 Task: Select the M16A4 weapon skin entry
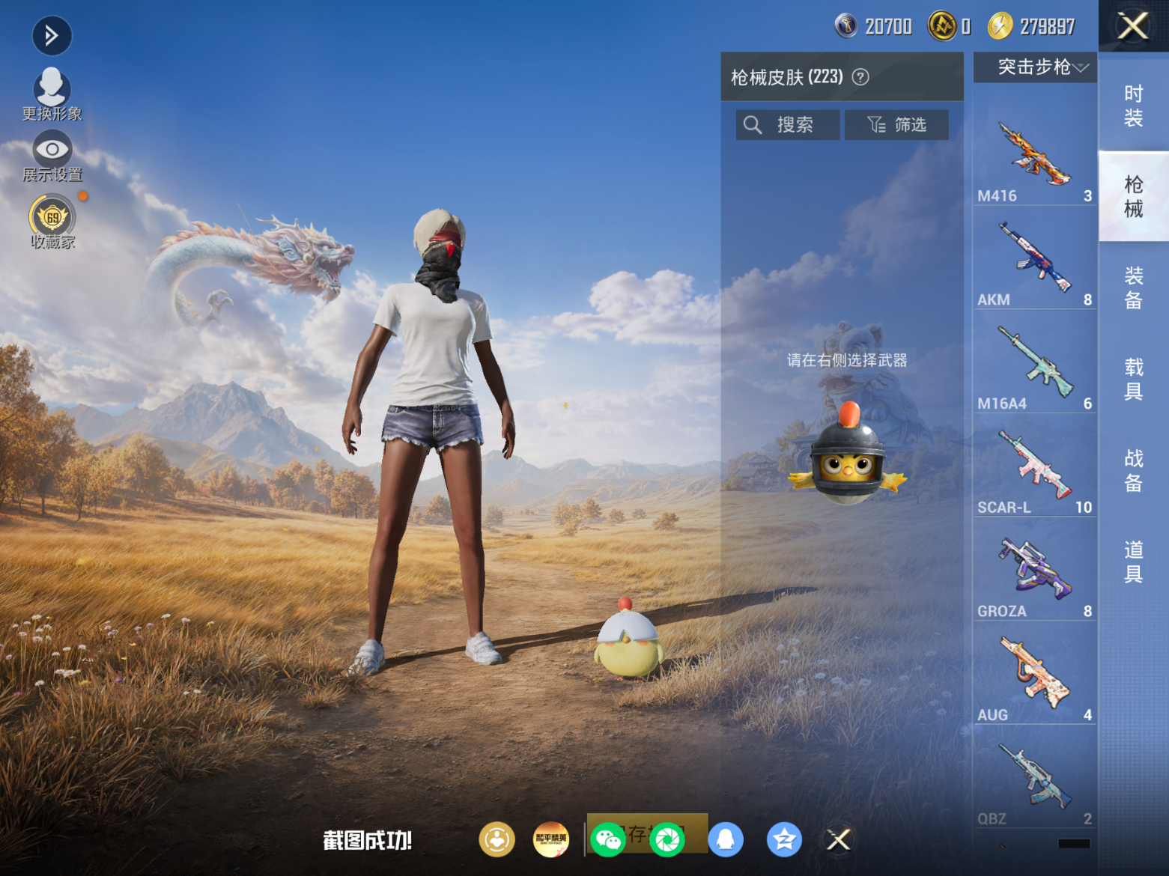pos(1035,362)
